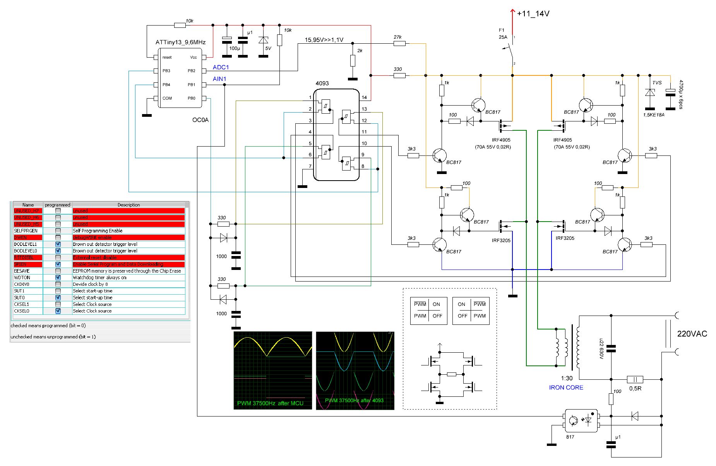Image resolution: width=716 pixels, height=466 pixels.
Task: Check the EESAVE fuse checkbox
Action: (x=58, y=271)
